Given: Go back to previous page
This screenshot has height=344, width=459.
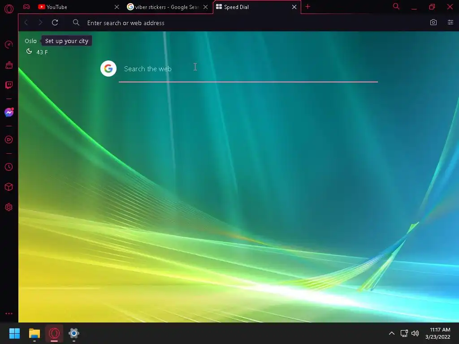Looking at the screenshot, I should pos(26,22).
